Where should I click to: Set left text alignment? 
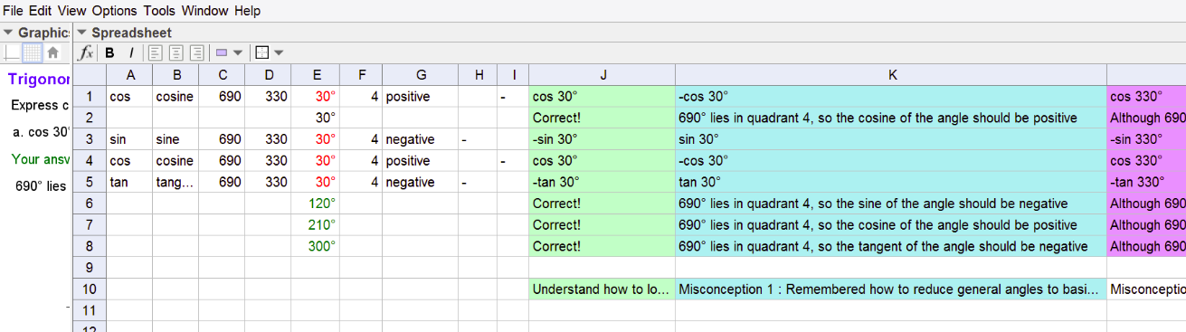coord(155,52)
